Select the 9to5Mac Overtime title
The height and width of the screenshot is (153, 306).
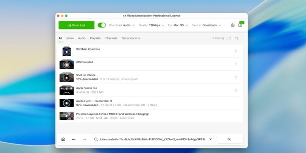[x=88, y=49]
